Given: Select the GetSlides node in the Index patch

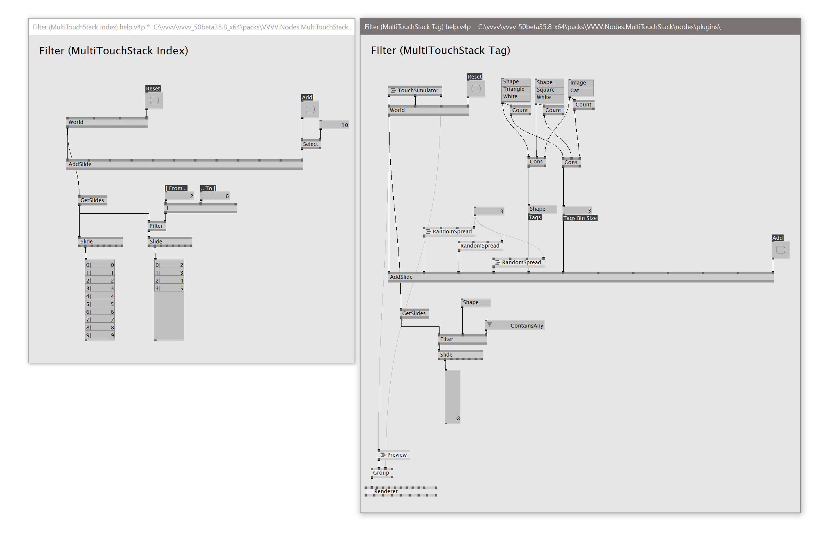Looking at the screenshot, I should click(x=93, y=200).
